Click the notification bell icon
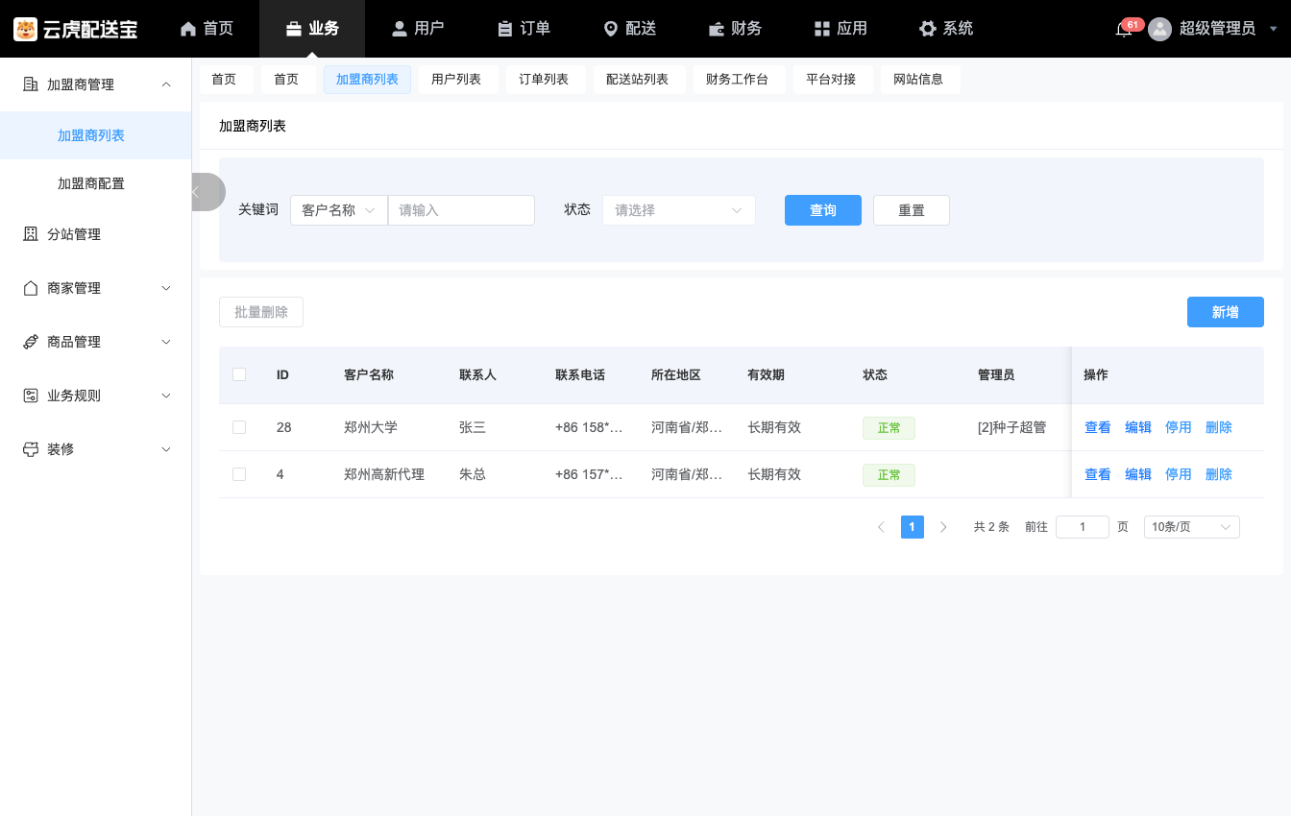This screenshot has height=816, width=1291. click(1123, 30)
